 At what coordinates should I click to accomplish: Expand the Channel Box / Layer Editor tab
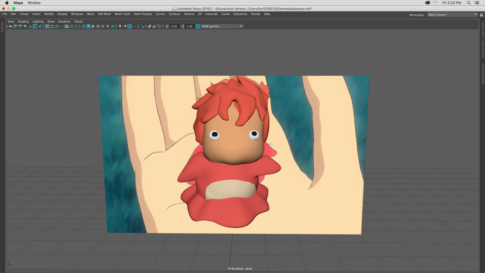[x=483, y=39]
